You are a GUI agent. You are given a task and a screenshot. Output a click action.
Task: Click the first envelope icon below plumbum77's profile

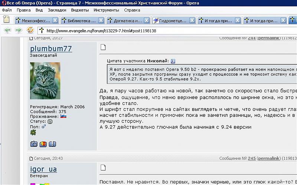click(x=34, y=144)
